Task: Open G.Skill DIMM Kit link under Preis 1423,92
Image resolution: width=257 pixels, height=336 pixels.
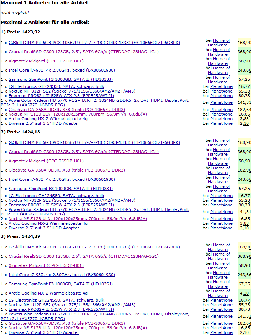Action: (x=94, y=43)
